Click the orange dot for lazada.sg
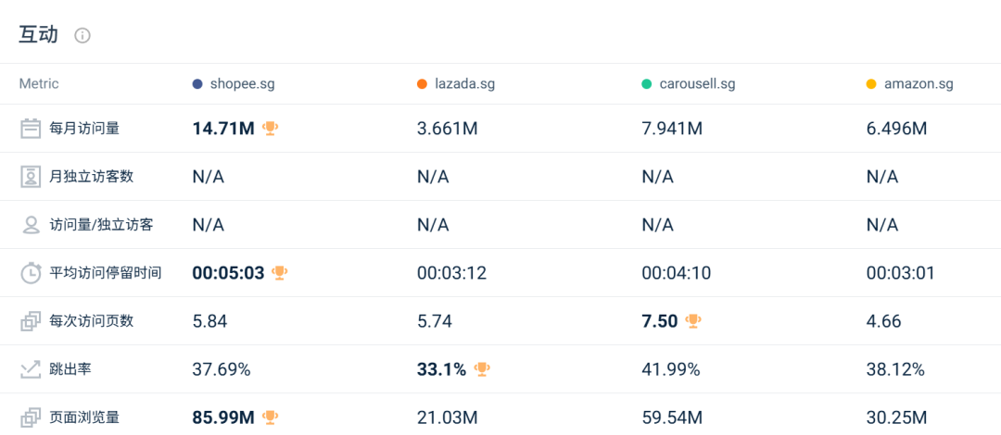 (422, 84)
